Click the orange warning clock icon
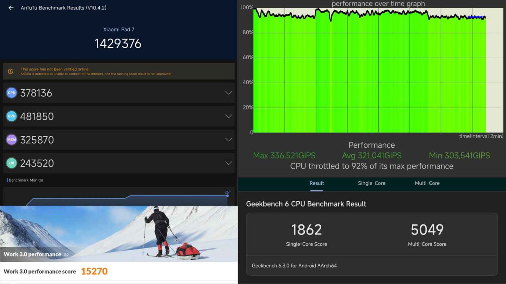Viewport: 506px width, 284px height. click(x=10, y=71)
